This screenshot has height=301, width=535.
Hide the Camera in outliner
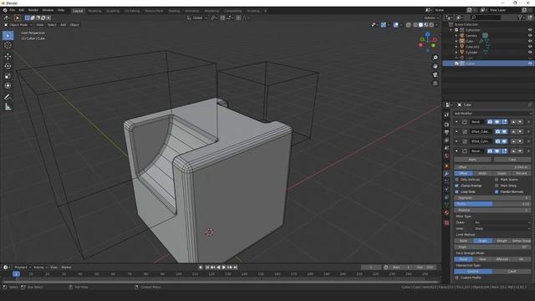(x=530, y=35)
